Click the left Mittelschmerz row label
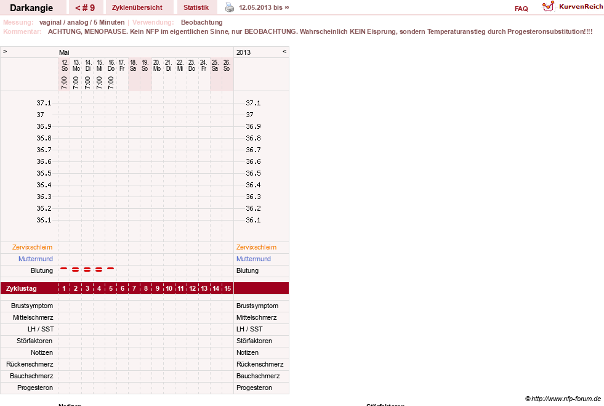 [x=33, y=317]
